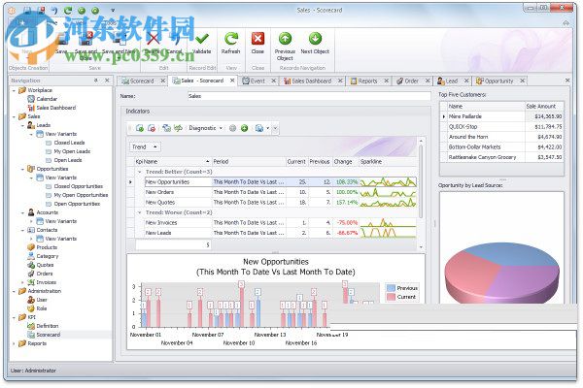Click the quick access undo arrow icon
This screenshot has width=583, height=388.
click(54, 11)
